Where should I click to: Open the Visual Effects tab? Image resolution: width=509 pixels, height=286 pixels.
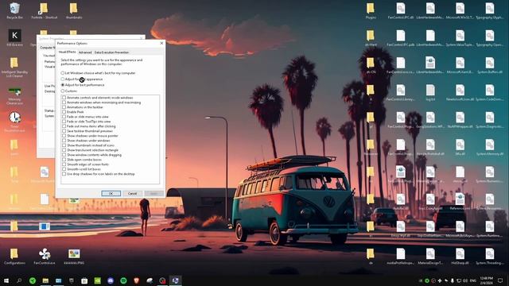click(67, 52)
